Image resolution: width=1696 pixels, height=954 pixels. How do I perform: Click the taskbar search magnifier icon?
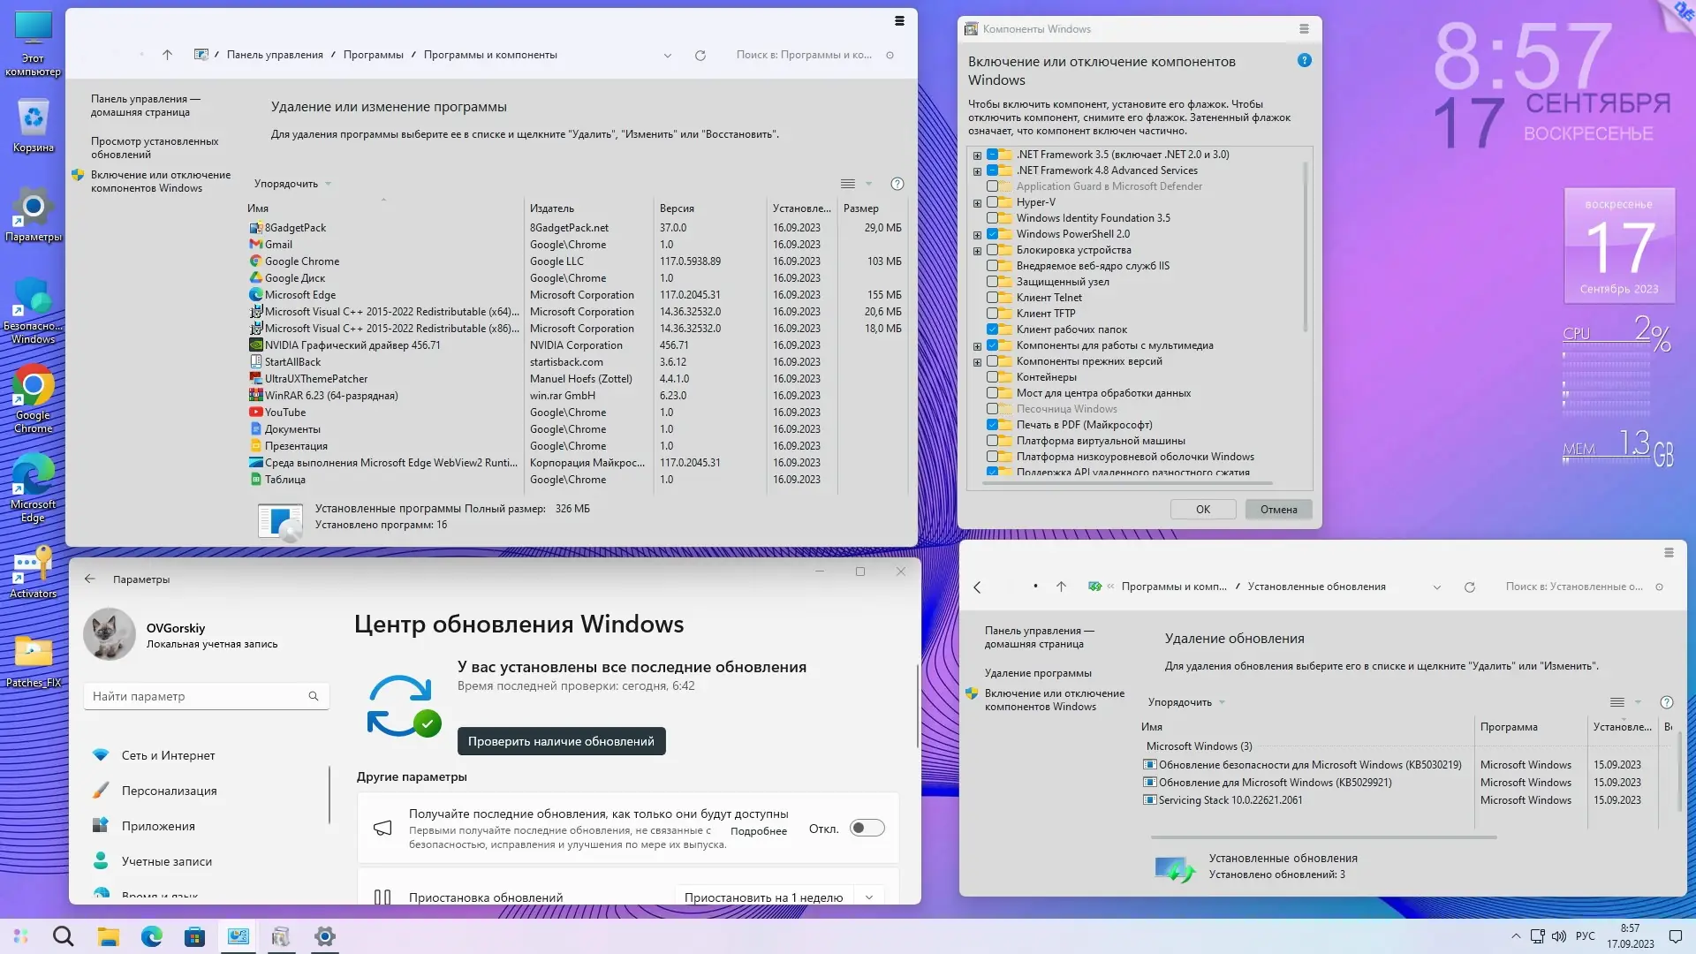point(63,936)
